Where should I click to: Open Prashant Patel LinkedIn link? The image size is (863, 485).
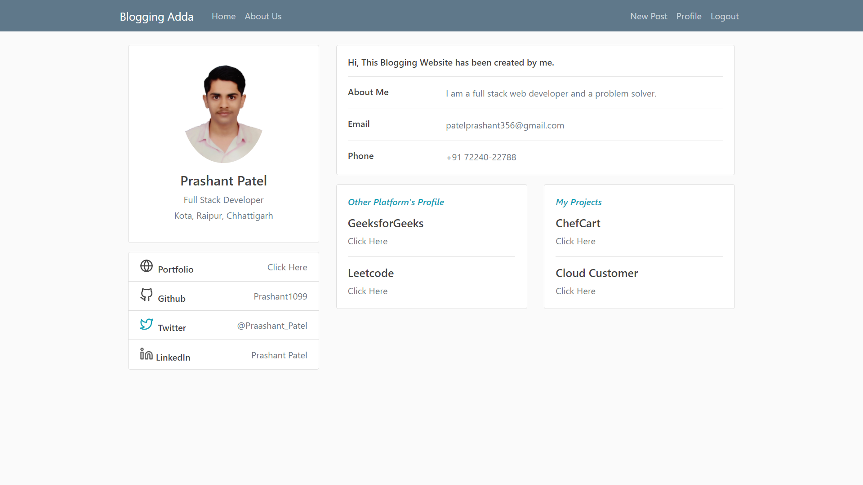point(279,355)
